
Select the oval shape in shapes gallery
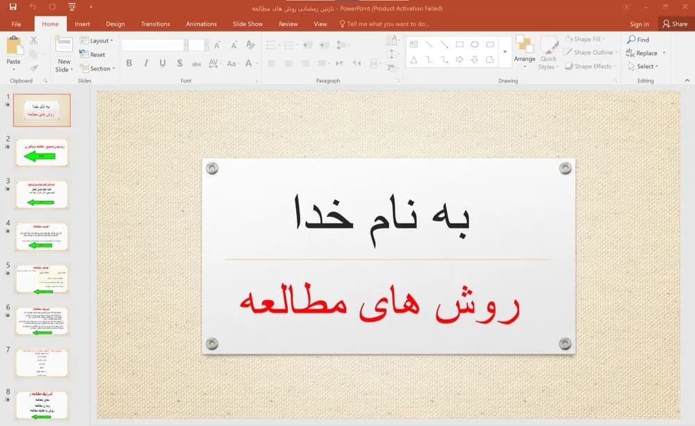[x=475, y=44]
